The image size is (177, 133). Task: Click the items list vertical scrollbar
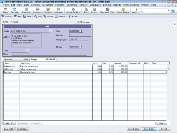pyautogui.click(x=168, y=92)
